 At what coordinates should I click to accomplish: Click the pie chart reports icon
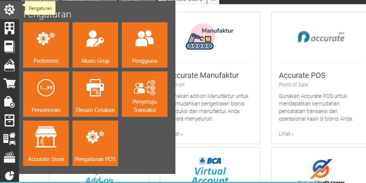pyautogui.click(x=9, y=175)
